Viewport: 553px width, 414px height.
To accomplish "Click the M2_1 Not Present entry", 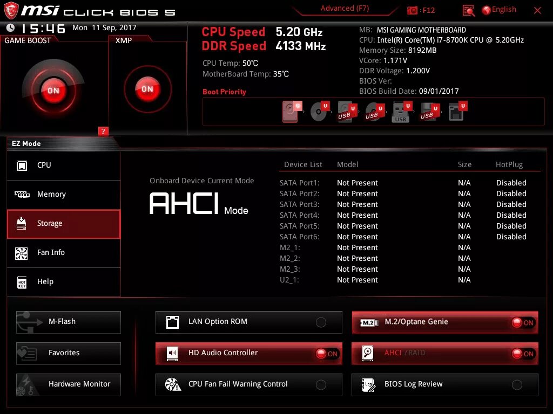I will pos(358,247).
